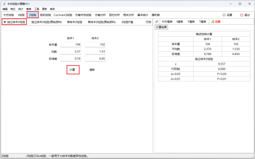Open the 更新 menu

coord(44,9)
